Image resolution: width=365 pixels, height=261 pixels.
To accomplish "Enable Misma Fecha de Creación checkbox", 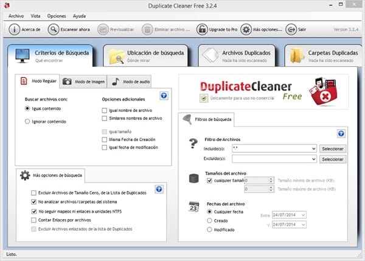I will 105,139.
